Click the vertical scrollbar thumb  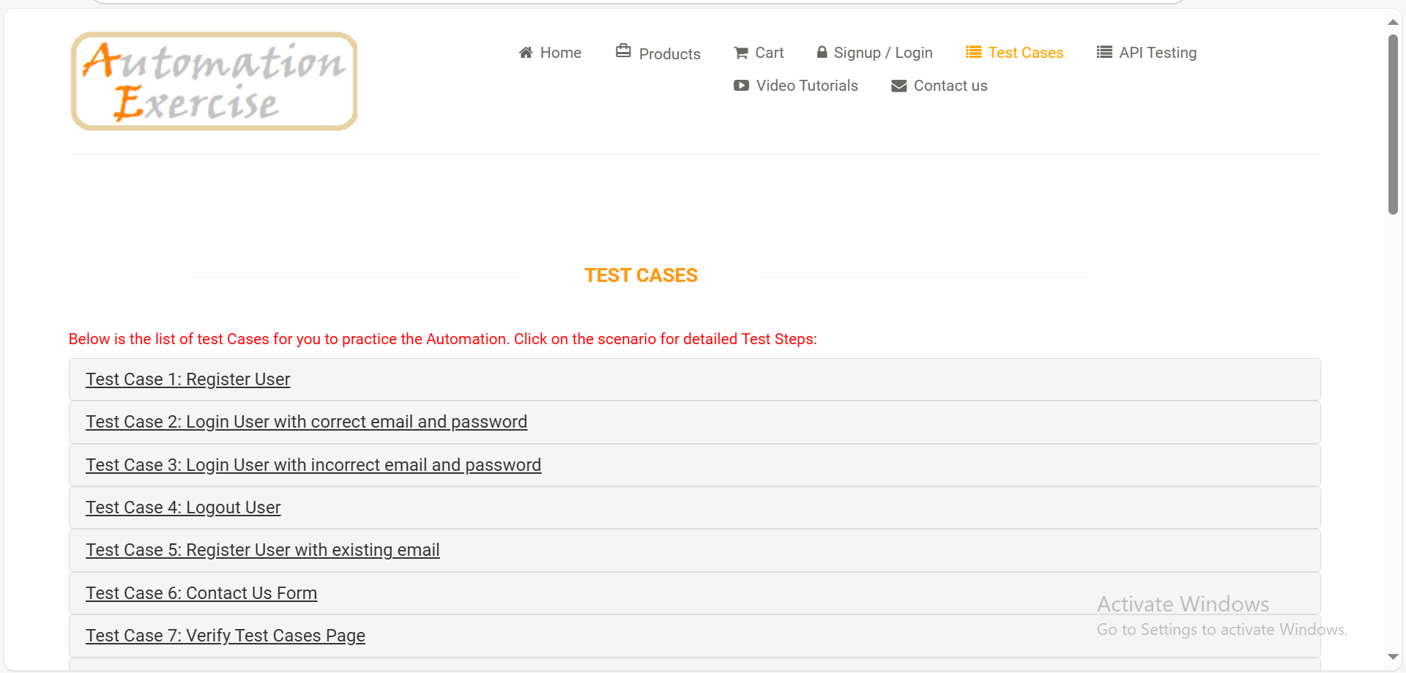click(1393, 124)
